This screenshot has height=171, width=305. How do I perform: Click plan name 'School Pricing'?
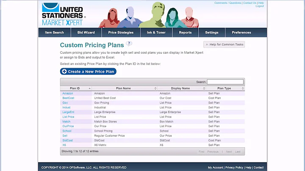pyautogui.click(x=103, y=131)
